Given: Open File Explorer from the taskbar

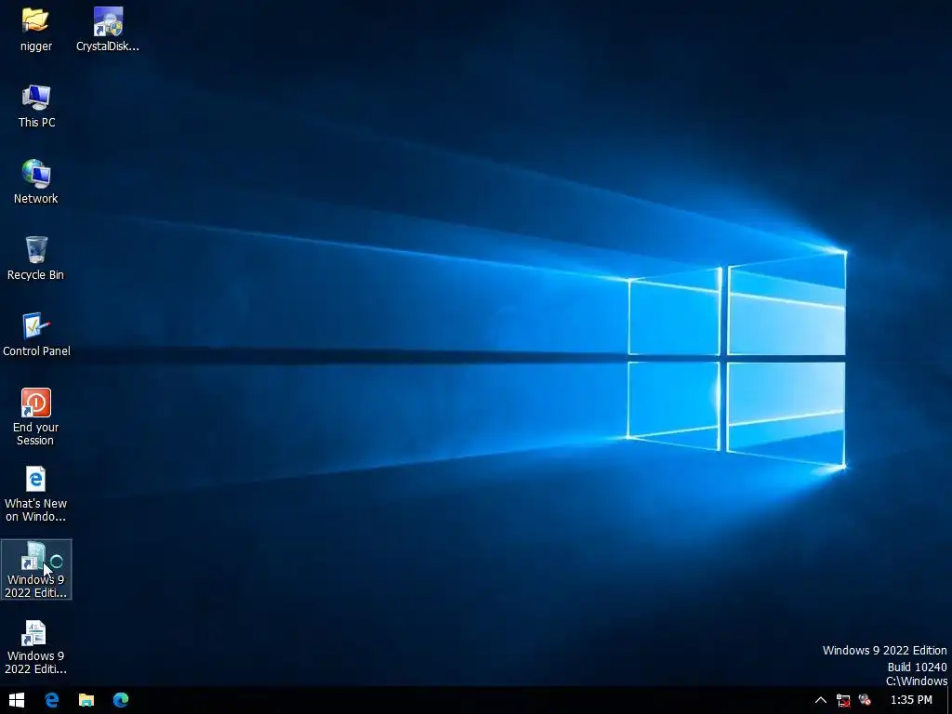Looking at the screenshot, I should 86,700.
